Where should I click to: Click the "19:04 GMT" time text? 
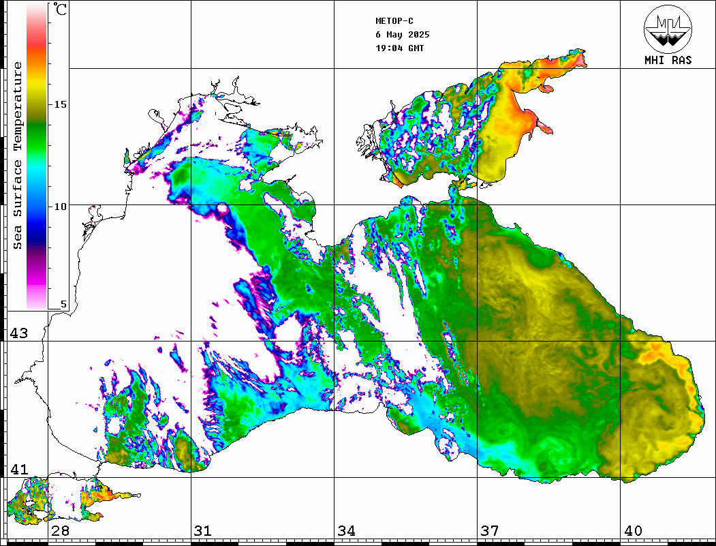tap(399, 48)
